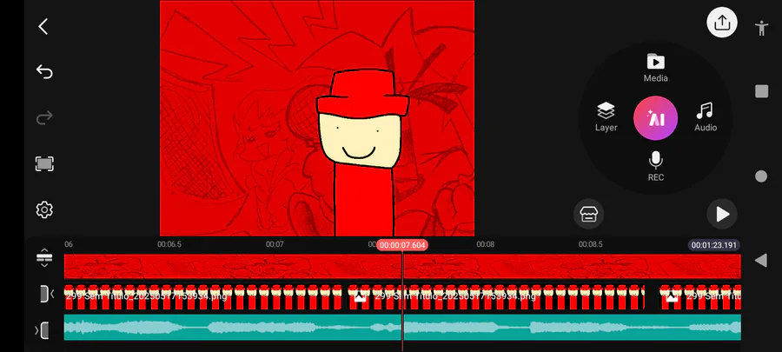Tap the 00:08 mark on the timeline ruler
The height and width of the screenshot is (352, 782).
pos(485,244)
